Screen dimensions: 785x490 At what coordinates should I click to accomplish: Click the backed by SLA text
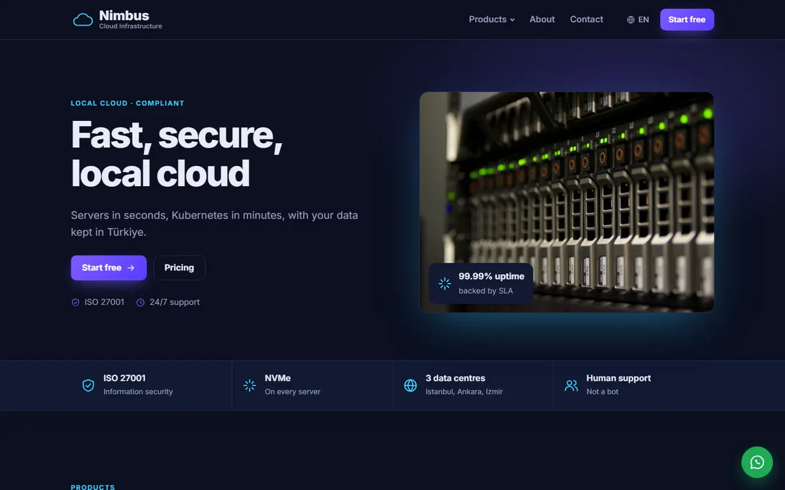click(485, 291)
